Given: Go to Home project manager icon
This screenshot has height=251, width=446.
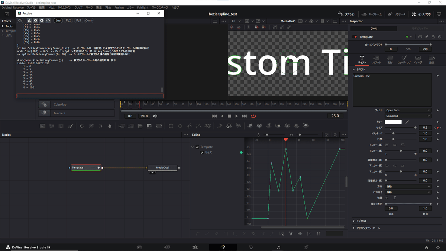Looking at the screenshot, I should 426,247.
